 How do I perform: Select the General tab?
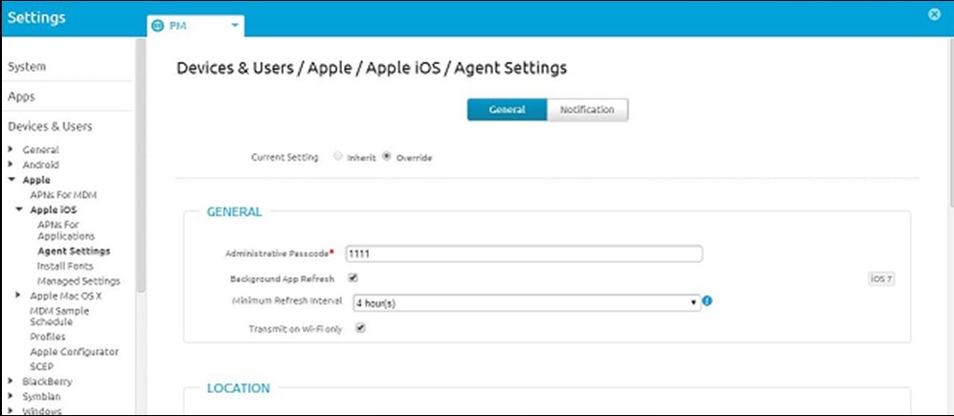pyautogui.click(x=507, y=110)
